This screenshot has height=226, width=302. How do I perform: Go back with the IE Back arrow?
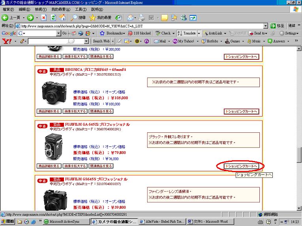(x=5, y=18)
